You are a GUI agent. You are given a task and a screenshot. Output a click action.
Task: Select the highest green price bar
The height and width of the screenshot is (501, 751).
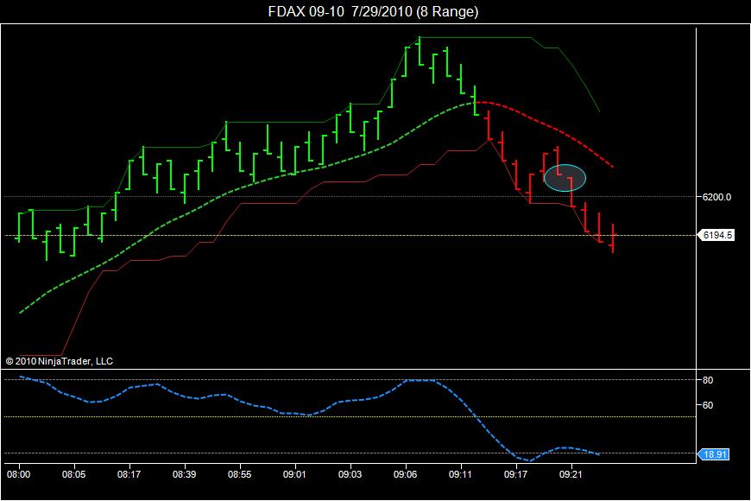click(x=419, y=51)
